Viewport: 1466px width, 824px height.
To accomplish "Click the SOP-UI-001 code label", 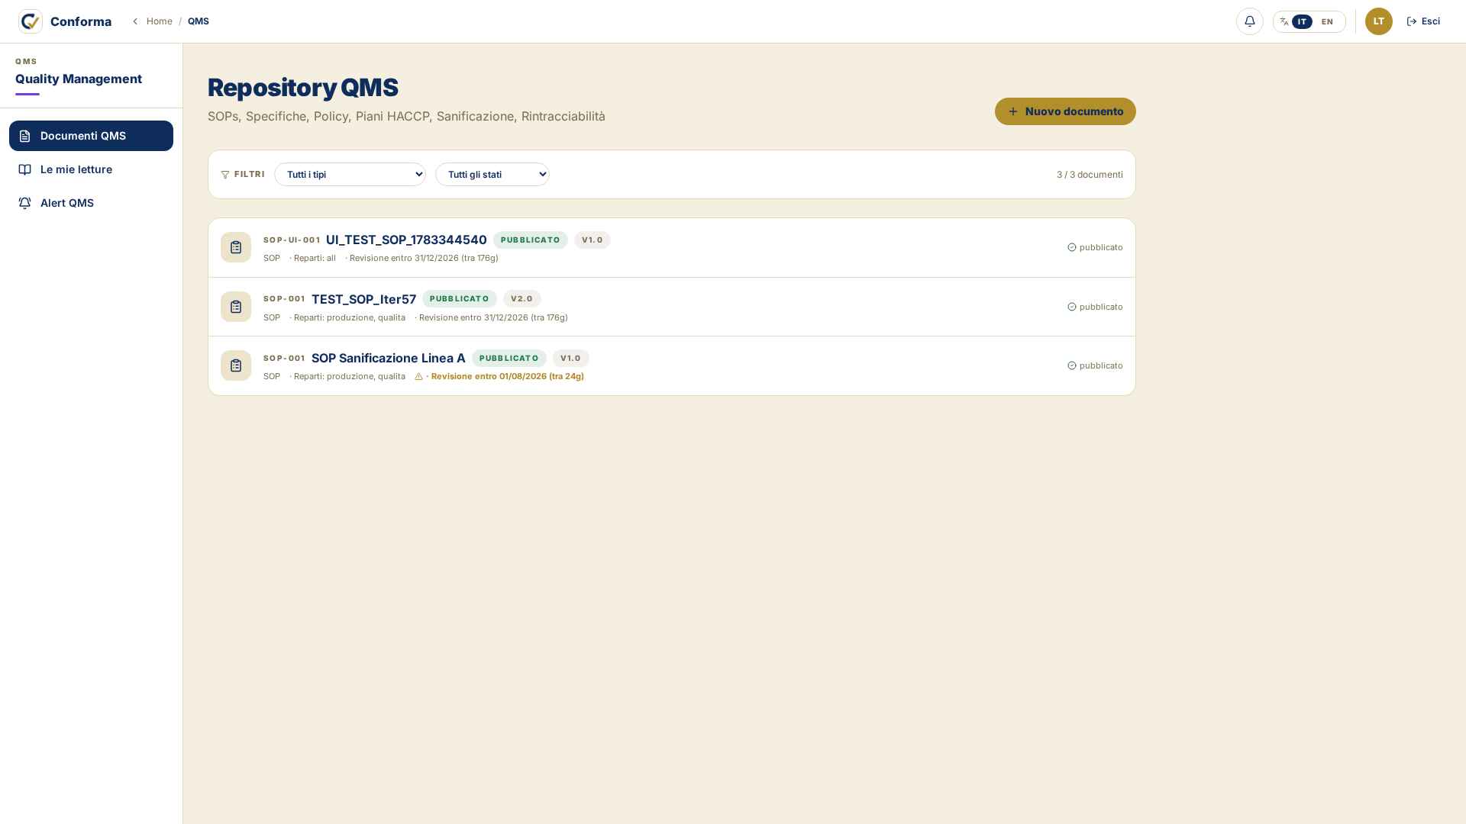I will (292, 240).
